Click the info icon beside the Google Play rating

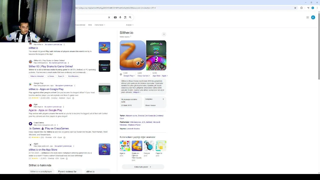tap(73, 98)
